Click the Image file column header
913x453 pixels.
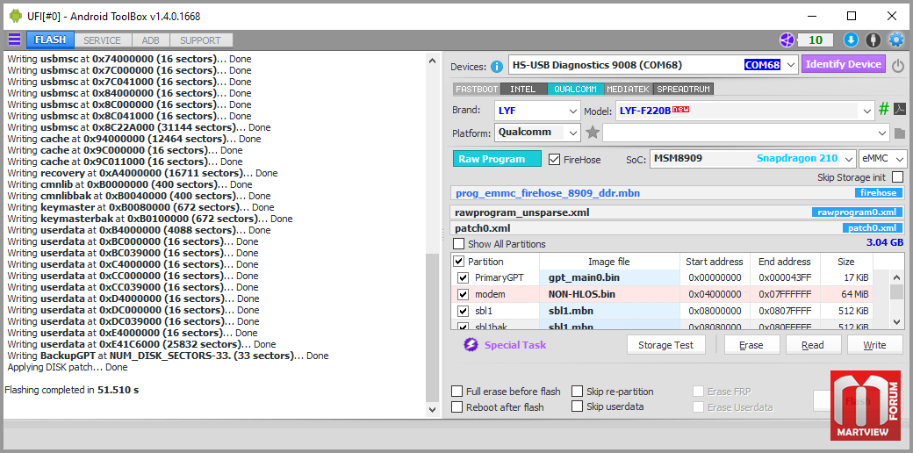pyautogui.click(x=609, y=262)
